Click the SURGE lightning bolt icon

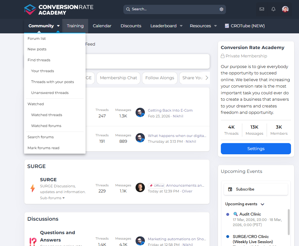[x=33, y=188]
